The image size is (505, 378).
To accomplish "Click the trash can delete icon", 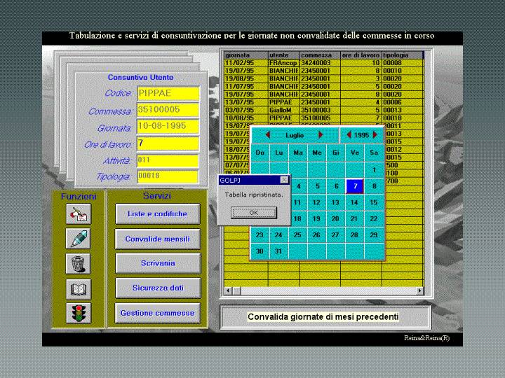I will point(78,263).
